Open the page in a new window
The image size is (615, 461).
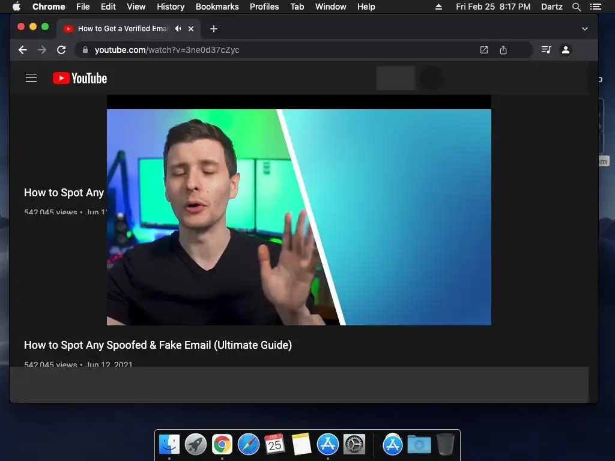point(484,50)
